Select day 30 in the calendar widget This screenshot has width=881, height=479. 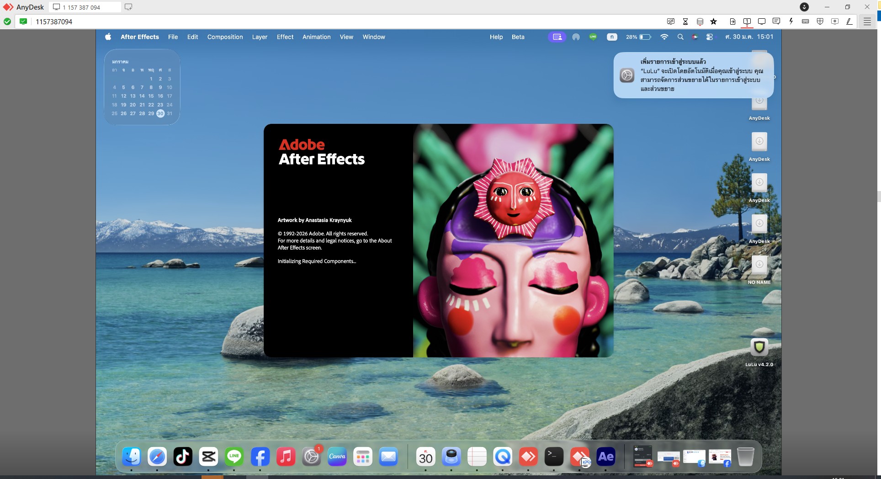coord(160,113)
